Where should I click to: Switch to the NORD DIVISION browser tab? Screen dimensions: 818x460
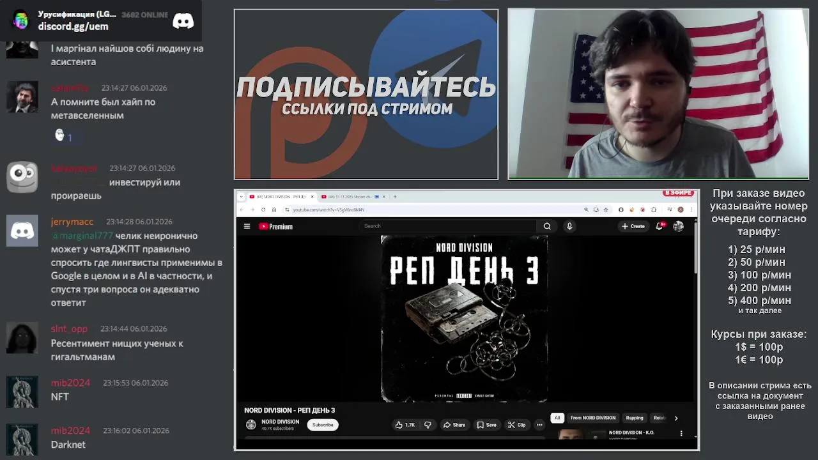(x=282, y=197)
